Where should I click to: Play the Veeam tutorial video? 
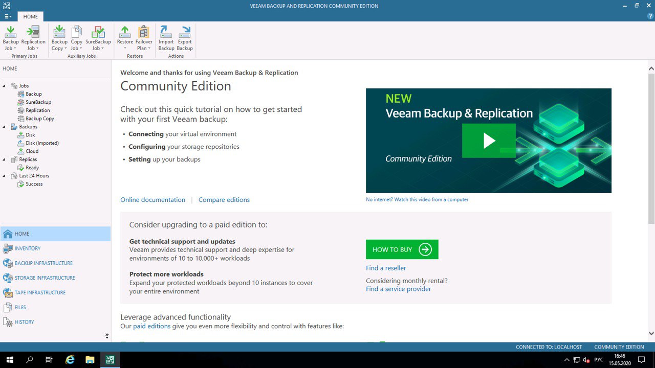(x=489, y=141)
